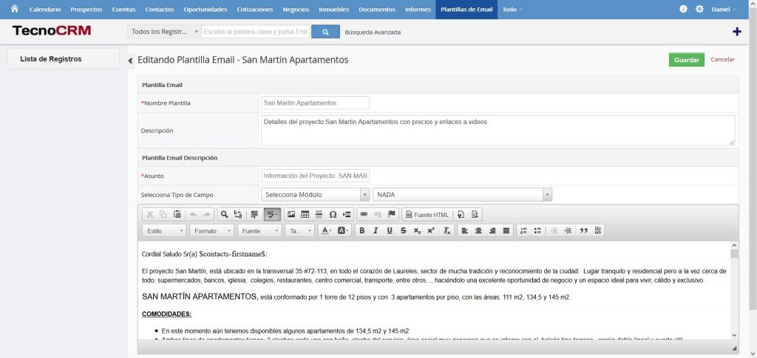
Task: Insert a table in the email body
Action: pyautogui.click(x=305, y=215)
